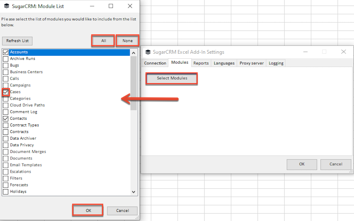Deselect all modules with None button

tap(128, 41)
